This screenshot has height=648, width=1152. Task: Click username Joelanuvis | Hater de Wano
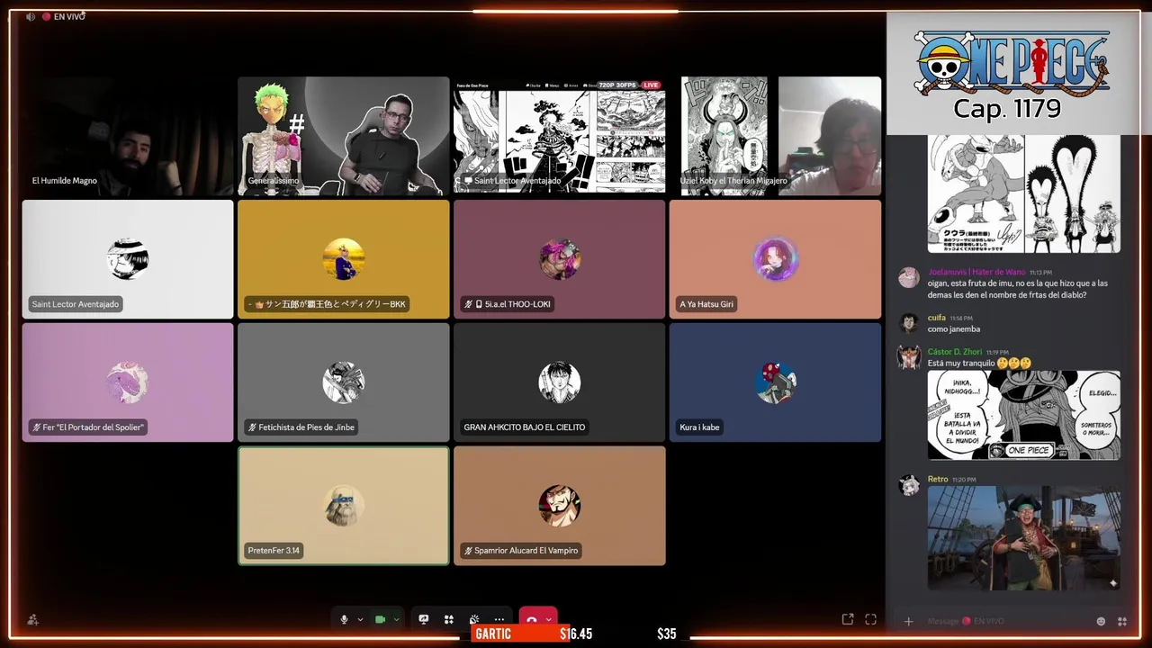click(x=976, y=272)
